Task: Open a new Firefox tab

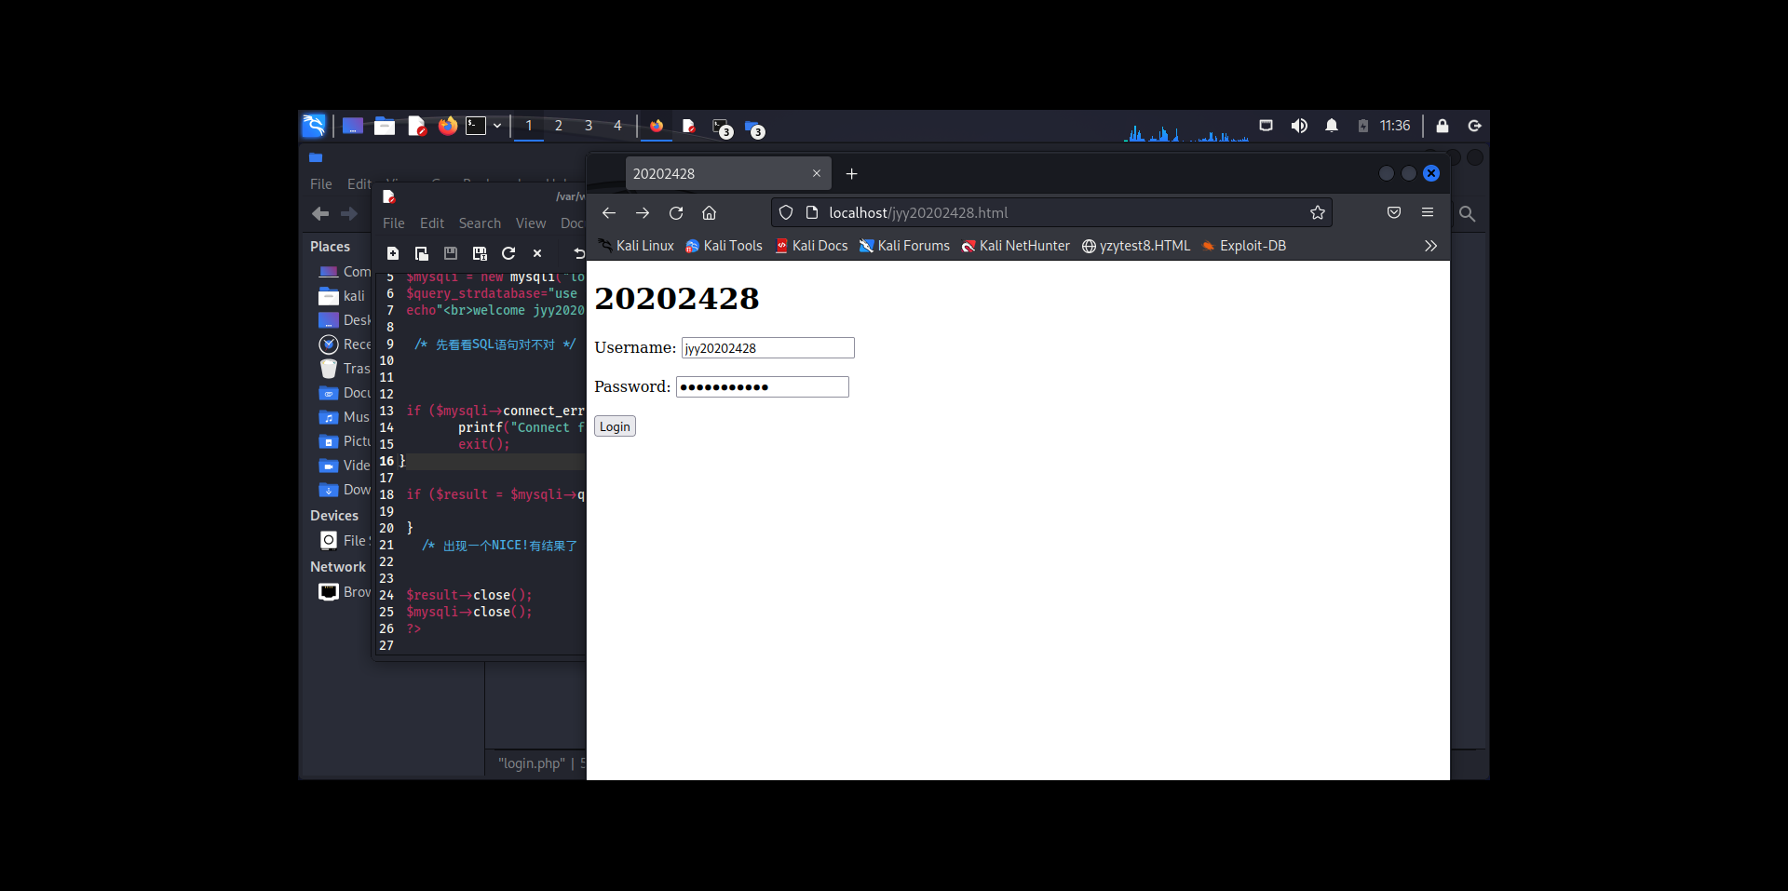Action: coord(851,174)
